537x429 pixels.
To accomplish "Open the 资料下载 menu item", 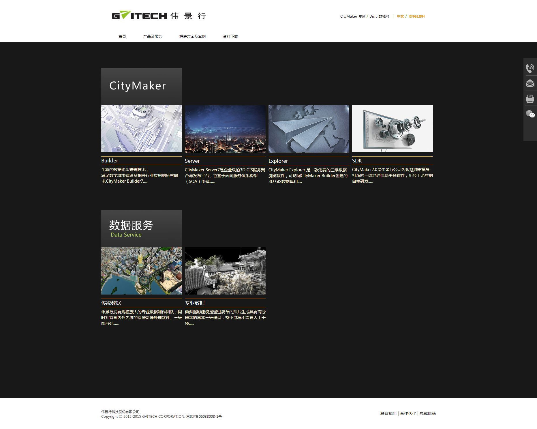I will pos(230,36).
